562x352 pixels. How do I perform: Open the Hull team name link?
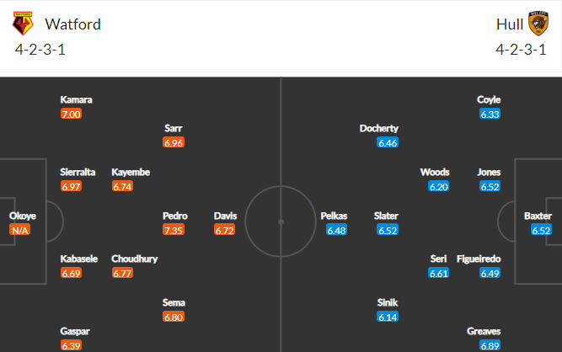[x=510, y=24]
